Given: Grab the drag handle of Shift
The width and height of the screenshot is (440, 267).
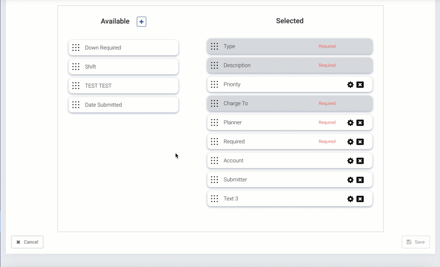Looking at the screenshot, I should tap(76, 67).
